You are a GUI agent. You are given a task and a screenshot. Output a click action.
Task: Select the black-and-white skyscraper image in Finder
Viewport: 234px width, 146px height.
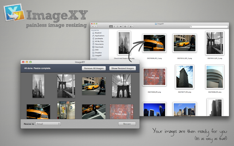point(214,107)
